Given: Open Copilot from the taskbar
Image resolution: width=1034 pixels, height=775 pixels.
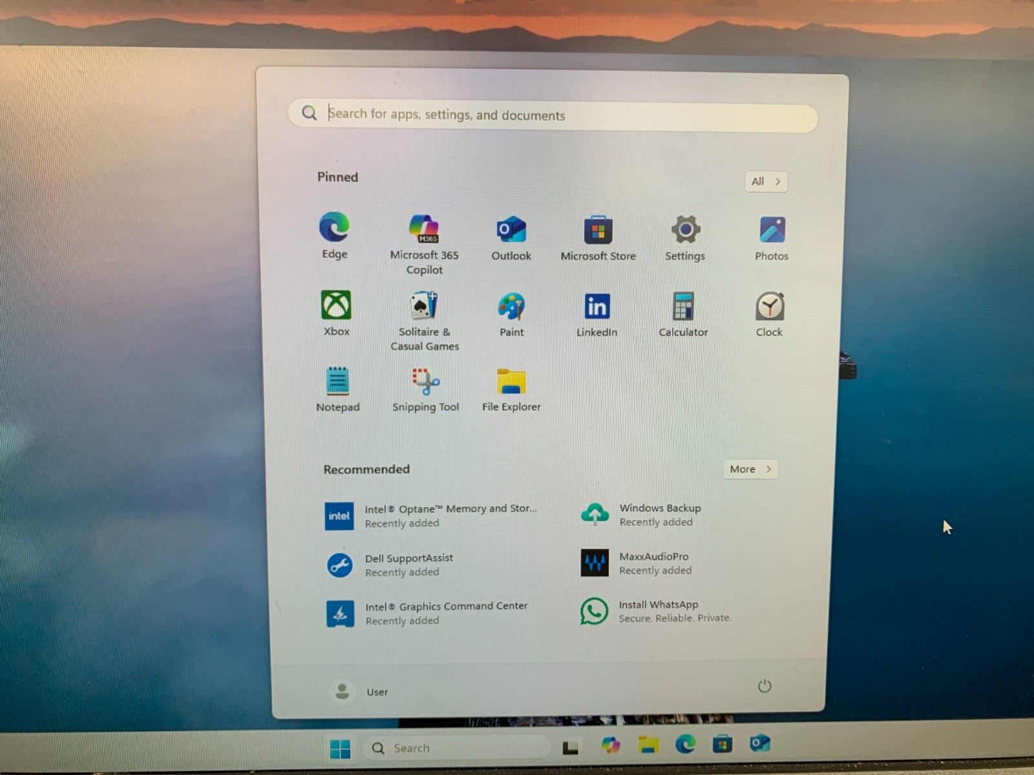Looking at the screenshot, I should (610, 746).
